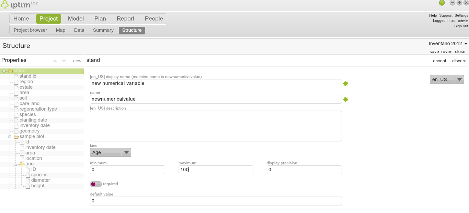Image resolution: width=469 pixels, height=213 pixels.
Task: Click the move-down arrow in Properties header
Action: 64,61
